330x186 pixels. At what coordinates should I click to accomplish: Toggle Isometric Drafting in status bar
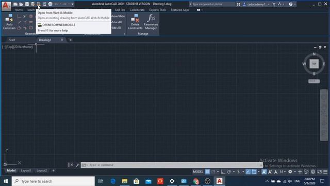(238, 172)
